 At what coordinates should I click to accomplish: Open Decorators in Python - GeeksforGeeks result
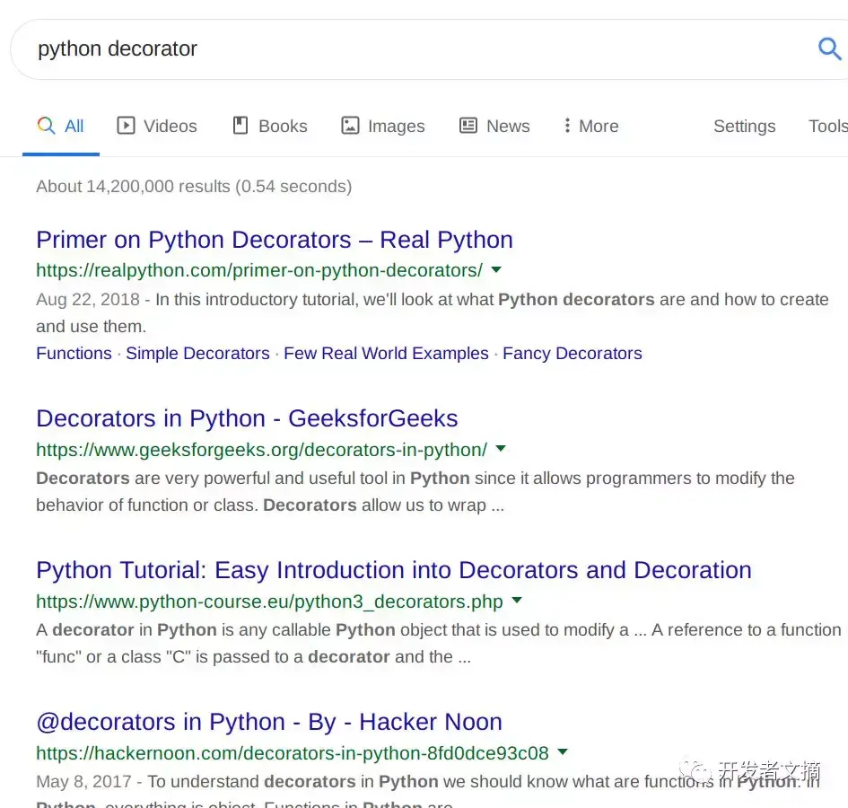pos(247,418)
